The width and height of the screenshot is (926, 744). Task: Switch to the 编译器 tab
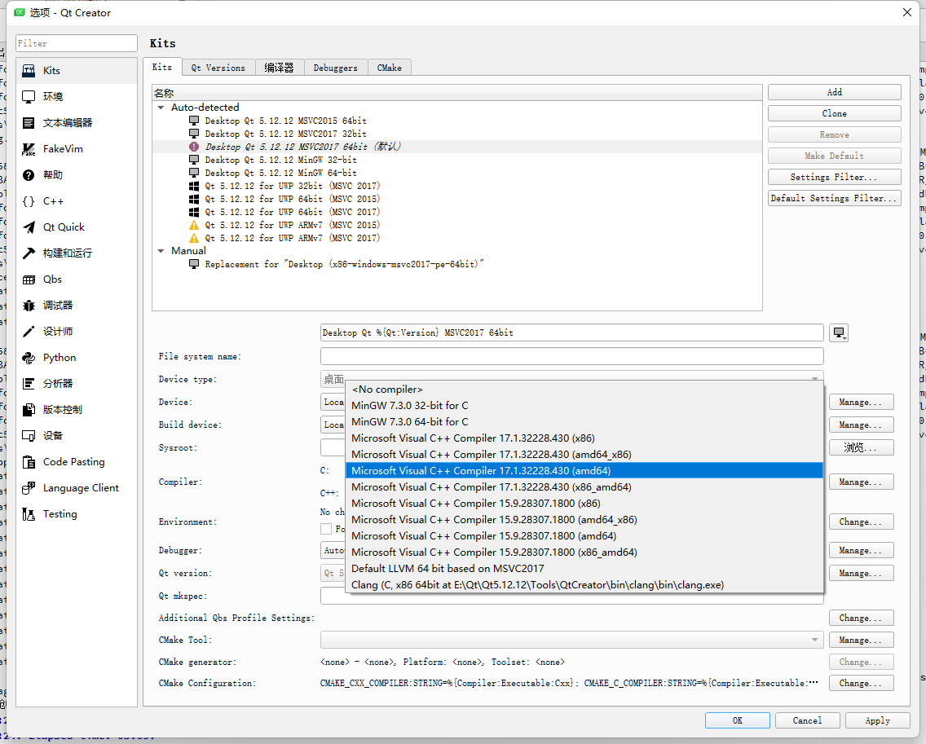(x=280, y=68)
